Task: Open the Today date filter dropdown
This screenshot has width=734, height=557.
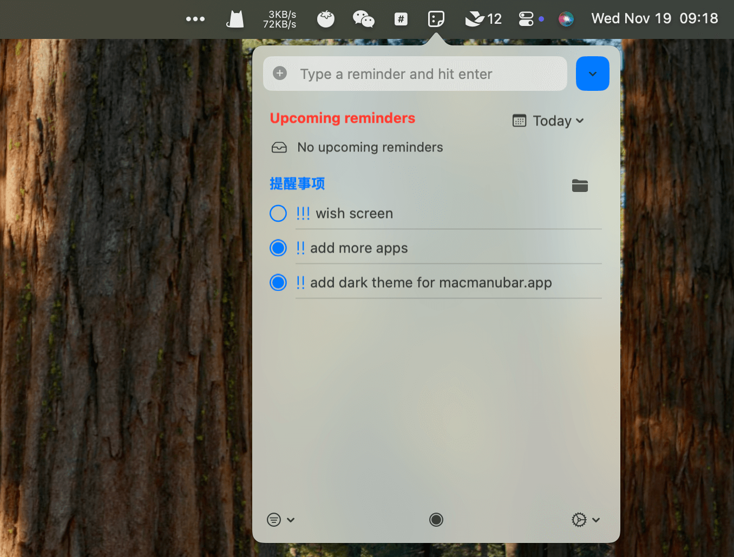Action: (548, 121)
